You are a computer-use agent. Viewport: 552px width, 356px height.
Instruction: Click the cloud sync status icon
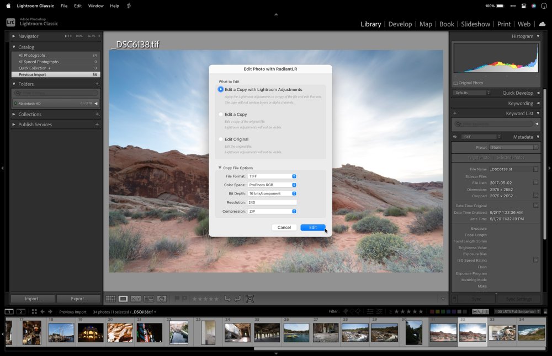tap(542, 24)
